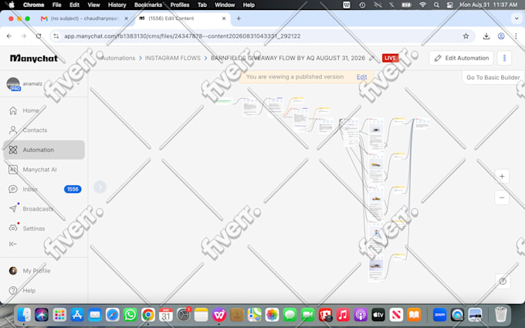Viewport: 525px width, 328px height.
Task: Open Chrome downloads
Action: (x=486, y=36)
